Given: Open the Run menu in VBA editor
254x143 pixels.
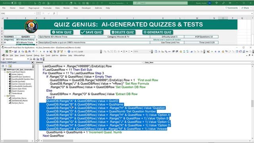Looking at the screenshot, I should [42, 56].
